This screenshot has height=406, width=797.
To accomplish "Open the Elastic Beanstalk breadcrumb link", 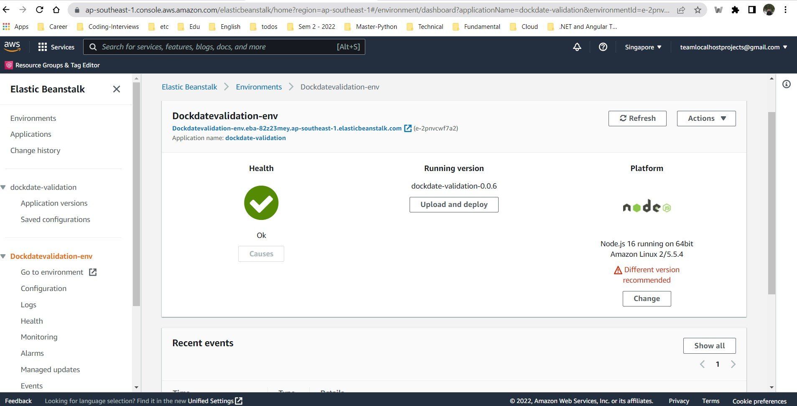I will click(x=189, y=87).
